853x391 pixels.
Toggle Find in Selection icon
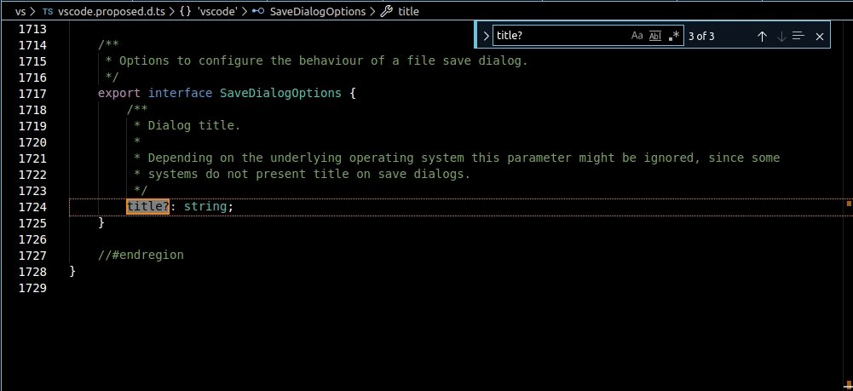point(798,36)
